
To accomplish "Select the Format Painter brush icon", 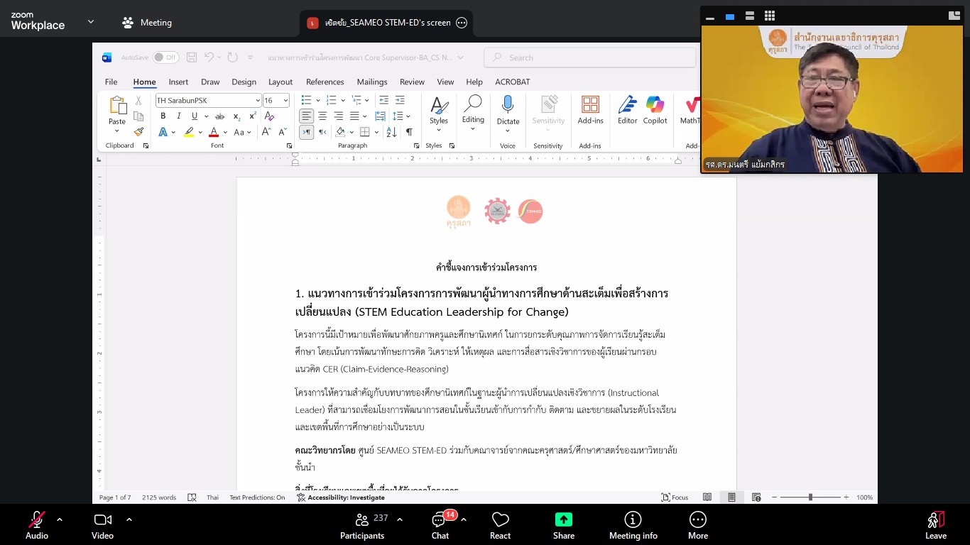I will point(138,132).
